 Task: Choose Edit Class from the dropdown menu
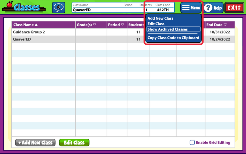[x=156, y=24]
